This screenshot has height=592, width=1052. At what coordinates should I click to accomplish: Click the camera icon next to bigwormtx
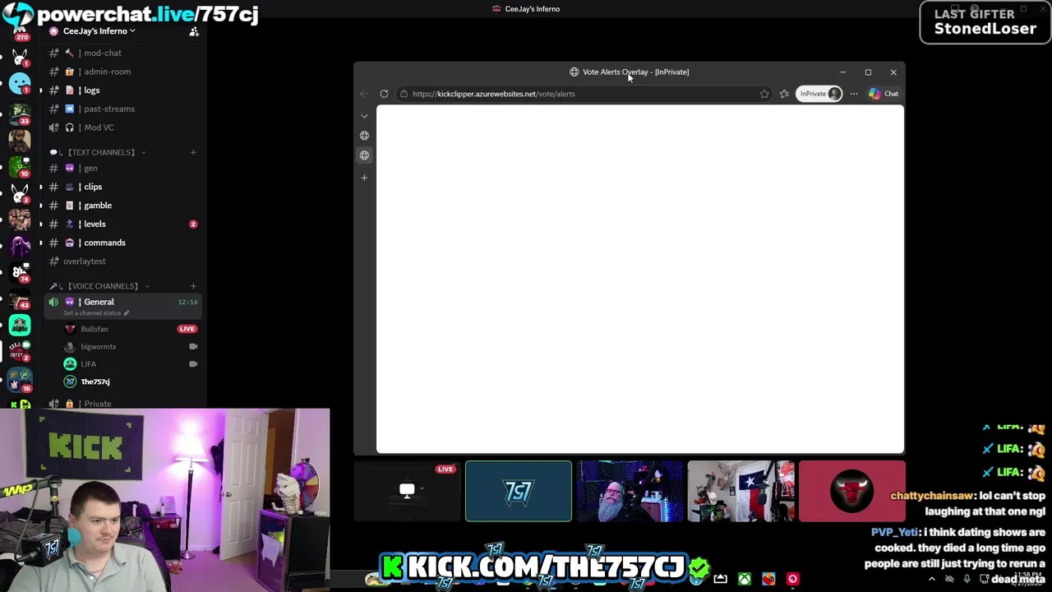coord(193,347)
